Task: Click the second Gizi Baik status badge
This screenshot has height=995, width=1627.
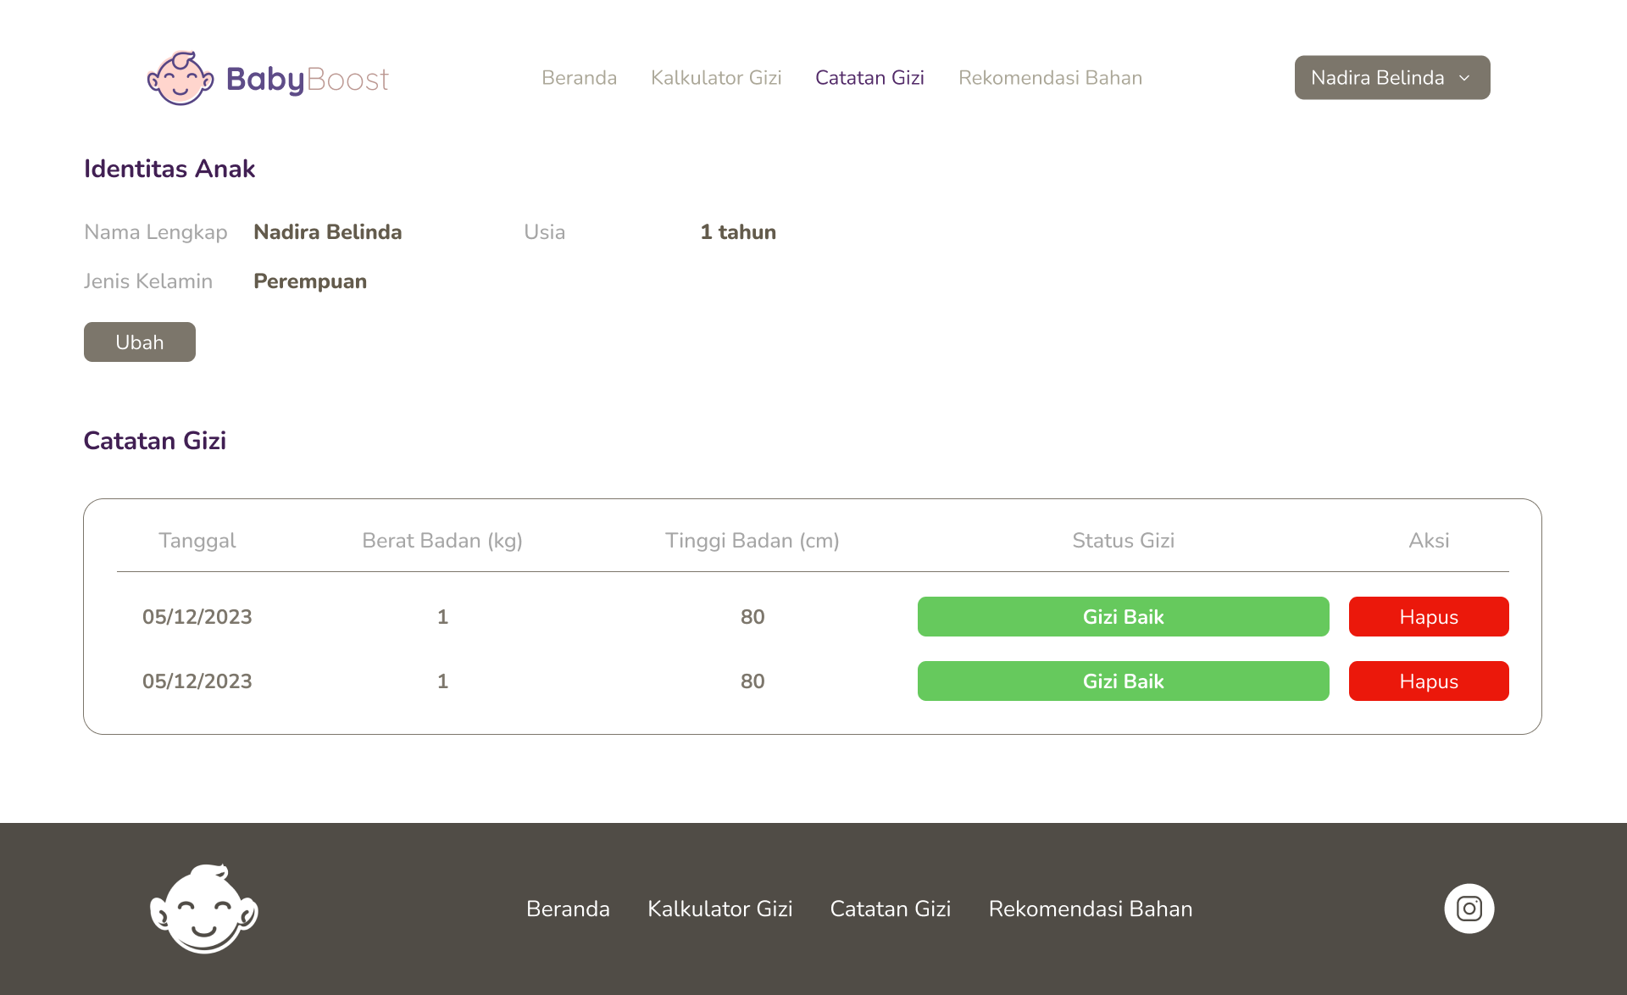Action: [1123, 681]
